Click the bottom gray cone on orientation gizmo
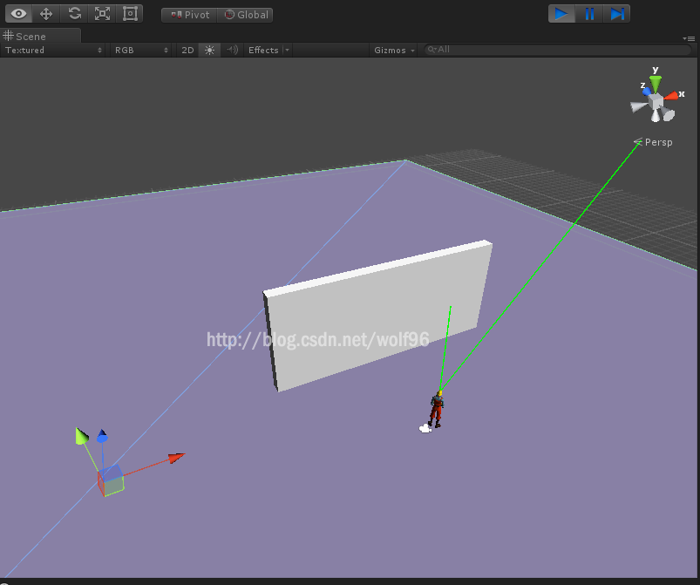Image resolution: width=700 pixels, height=585 pixels. pyautogui.click(x=655, y=116)
